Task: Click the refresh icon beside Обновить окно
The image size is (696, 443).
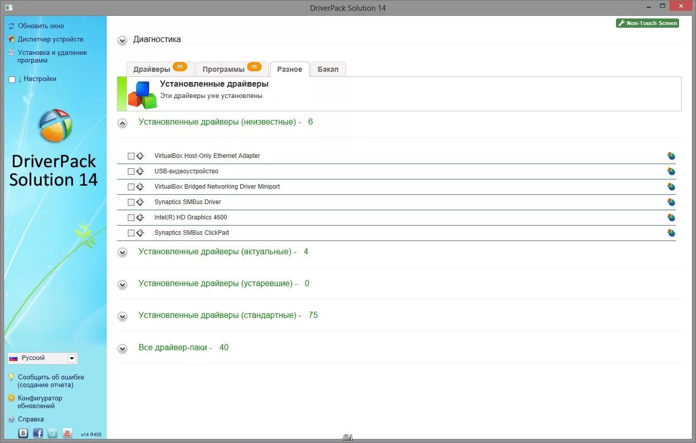Action: click(11, 26)
